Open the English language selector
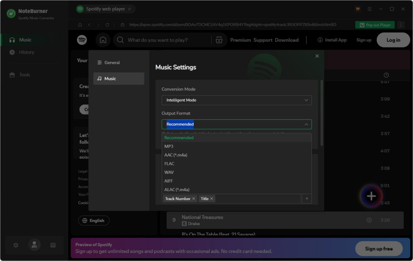 (94, 220)
